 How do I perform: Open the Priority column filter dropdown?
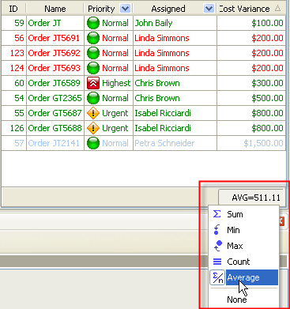click(x=125, y=9)
